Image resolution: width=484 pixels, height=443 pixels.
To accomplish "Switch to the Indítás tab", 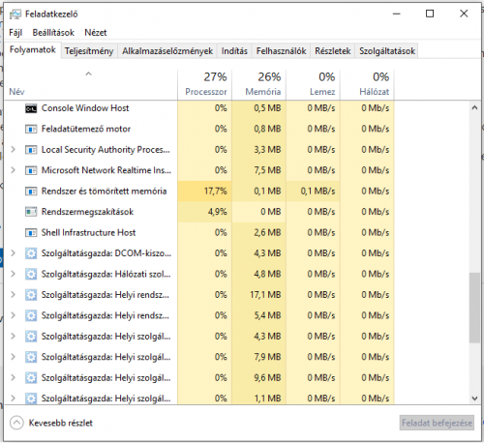I will tap(234, 51).
